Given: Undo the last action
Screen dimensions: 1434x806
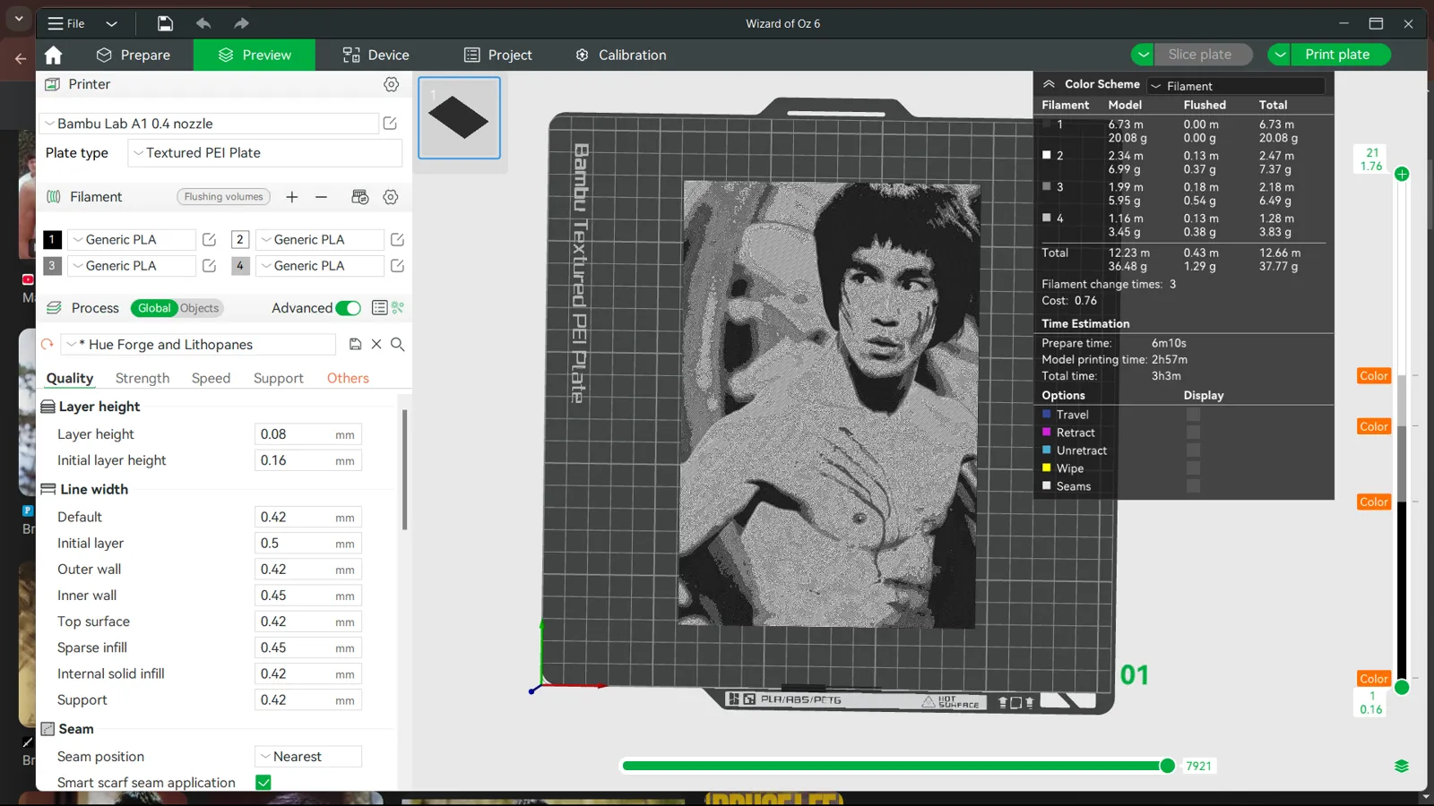Looking at the screenshot, I should [x=203, y=24].
